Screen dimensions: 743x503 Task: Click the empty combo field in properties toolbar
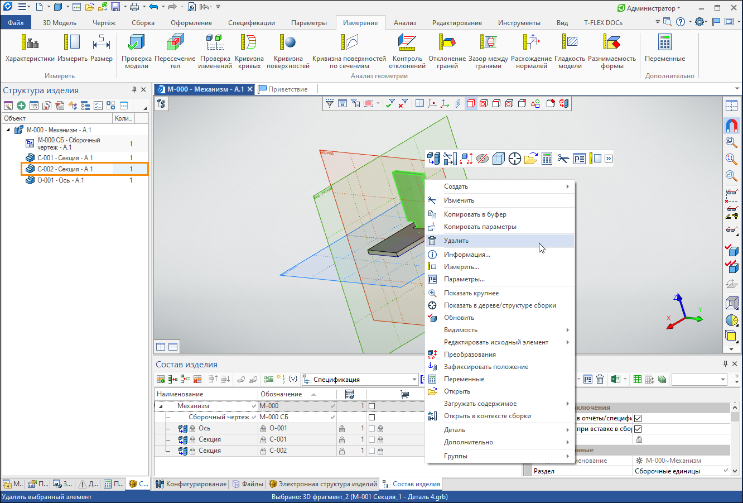point(699,380)
